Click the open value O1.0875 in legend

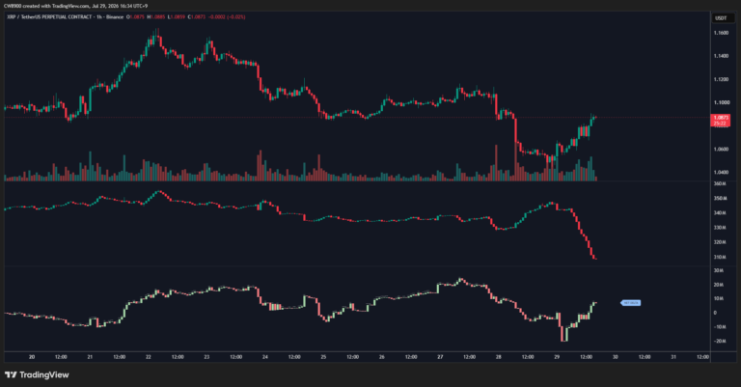135,17
